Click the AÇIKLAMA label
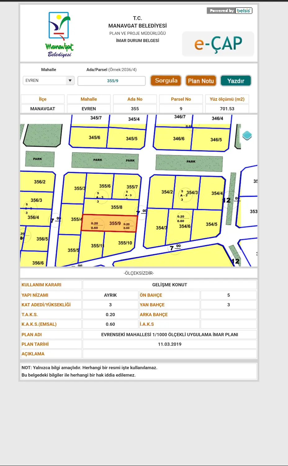This screenshot has height=466, width=288. [33, 354]
